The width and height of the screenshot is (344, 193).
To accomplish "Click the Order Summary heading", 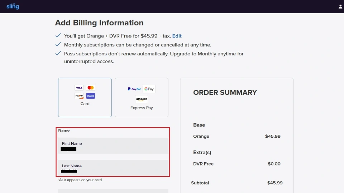I will click(x=225, y=93).
